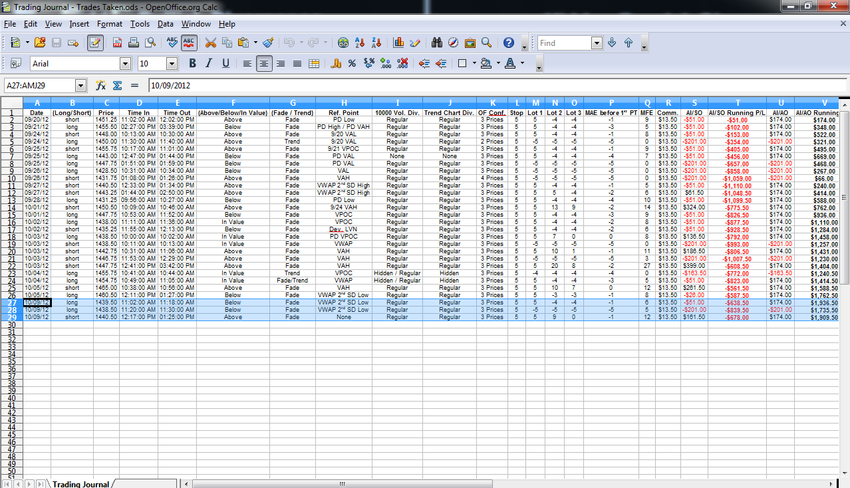Expand the Background Color dropdown arrow
This screenshot has height=488, width=850.
498,63
